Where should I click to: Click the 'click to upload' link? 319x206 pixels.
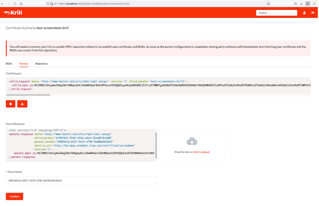(201, 152)
